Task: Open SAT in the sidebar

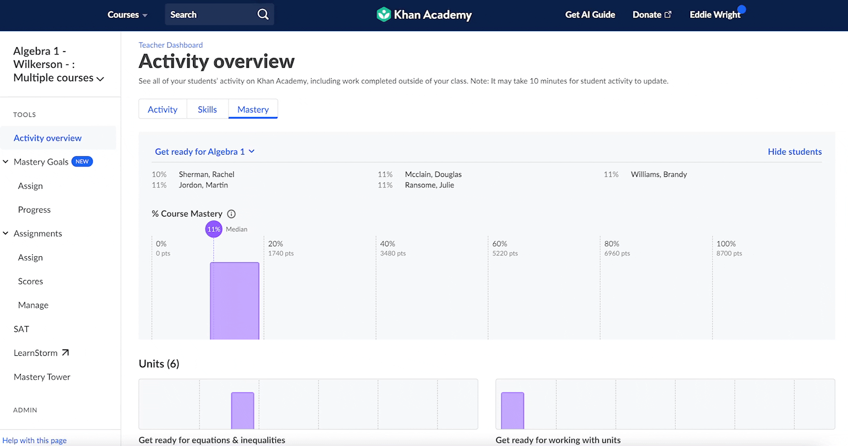Action: click(21, 329)
